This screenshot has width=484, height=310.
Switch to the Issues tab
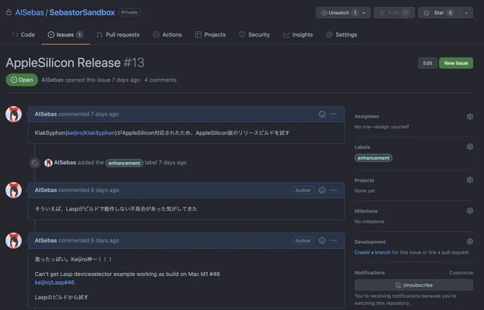(x=65, y=35)
